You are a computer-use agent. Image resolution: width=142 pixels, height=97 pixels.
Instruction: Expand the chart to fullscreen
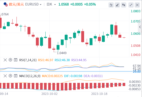pyautogui.click(x=131, y=5)
